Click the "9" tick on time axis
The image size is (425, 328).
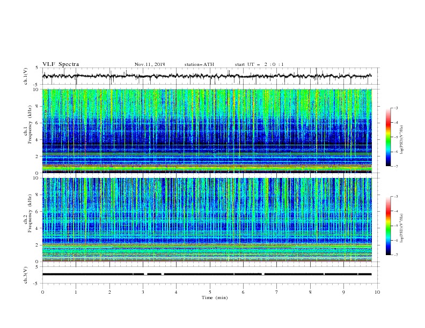pos(343,292)
